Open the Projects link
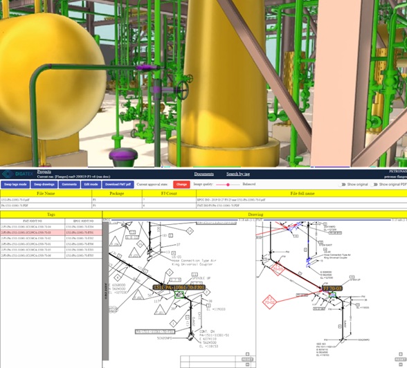The image size is (407, 368). (44, 172)
